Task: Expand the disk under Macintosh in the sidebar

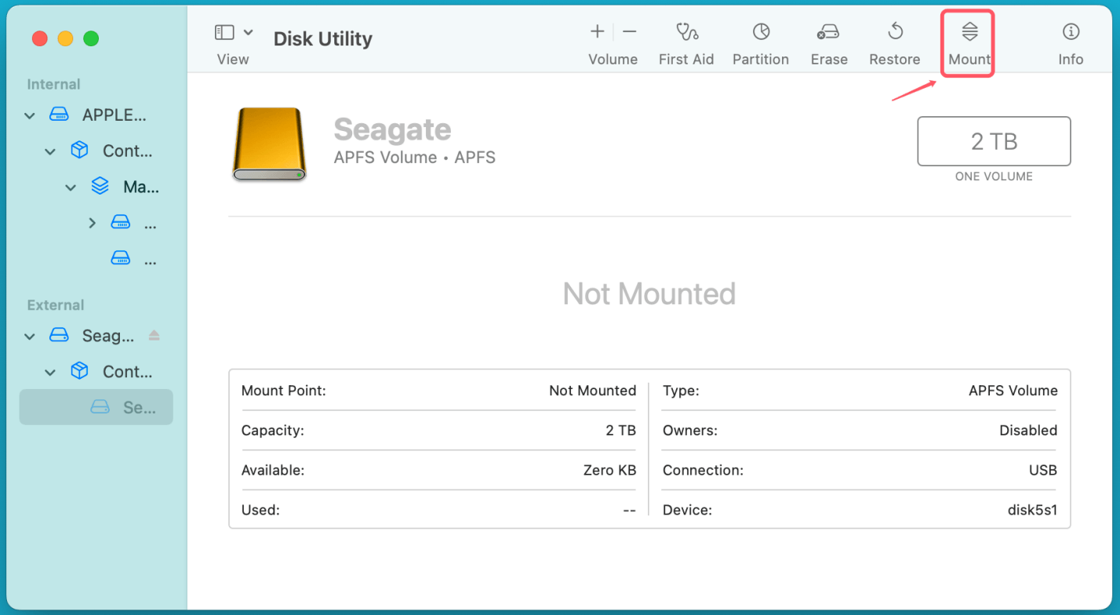Action: coord(90,222)
